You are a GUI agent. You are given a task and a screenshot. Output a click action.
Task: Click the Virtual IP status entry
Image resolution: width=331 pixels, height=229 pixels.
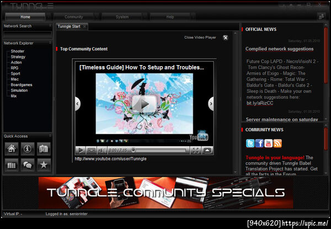[x=13, y=214]
